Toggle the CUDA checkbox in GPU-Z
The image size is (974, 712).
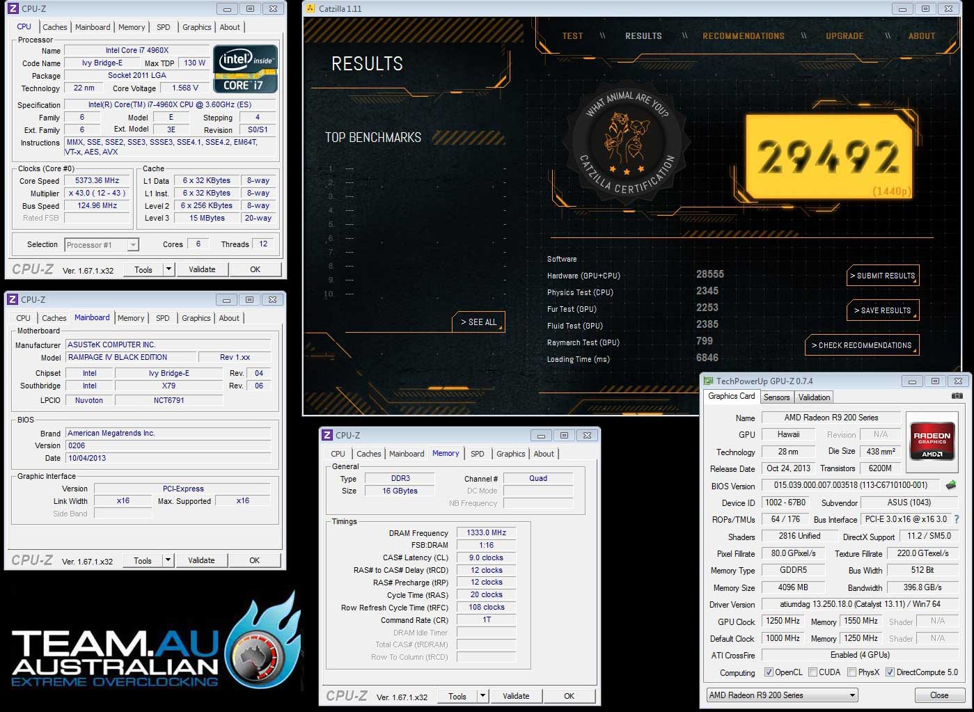(x=812, y=672)
